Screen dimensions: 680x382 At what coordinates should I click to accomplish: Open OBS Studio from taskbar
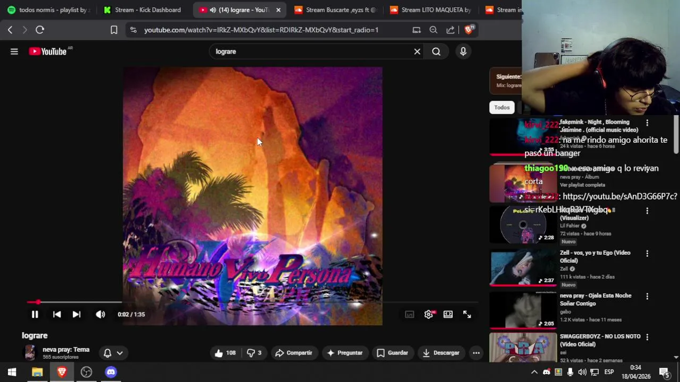tap(86, 372)
